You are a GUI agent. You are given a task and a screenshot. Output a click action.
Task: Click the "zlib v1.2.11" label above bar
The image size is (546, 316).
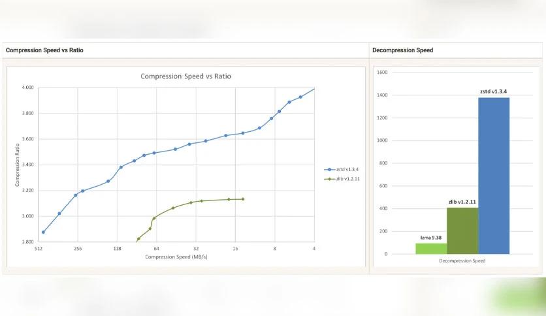point(462,202)
